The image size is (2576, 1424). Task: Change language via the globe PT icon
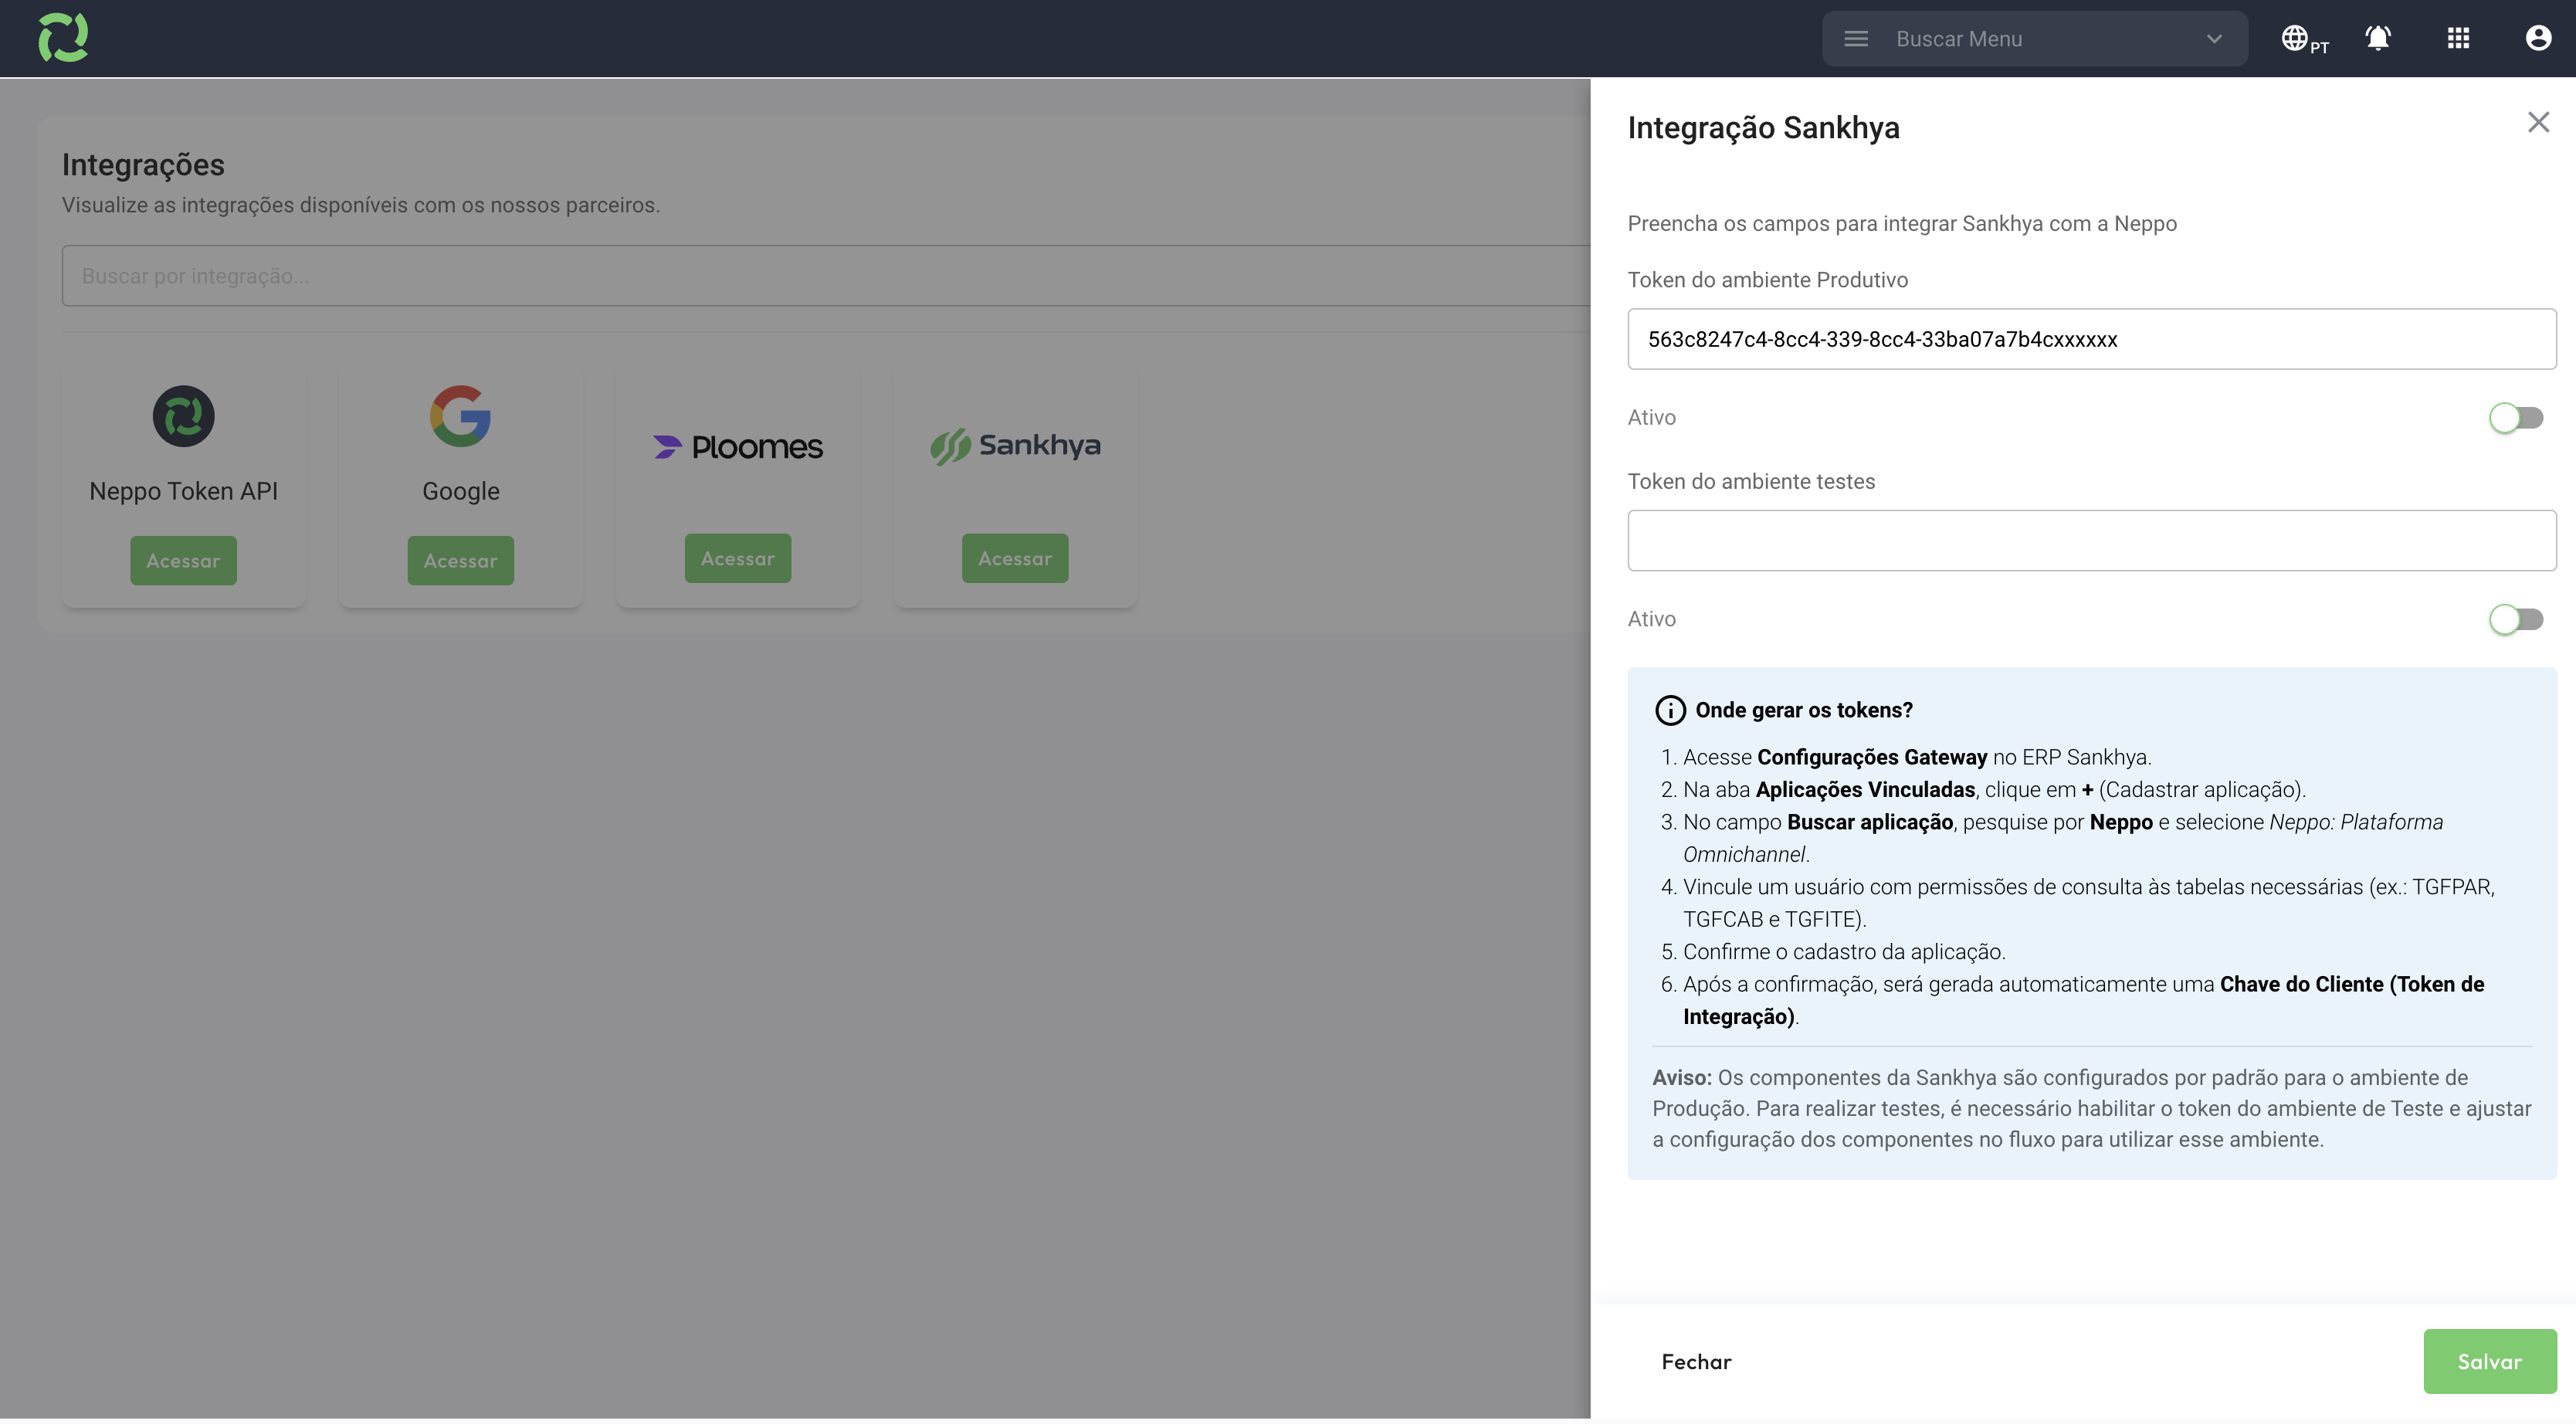click(2304, 39)
